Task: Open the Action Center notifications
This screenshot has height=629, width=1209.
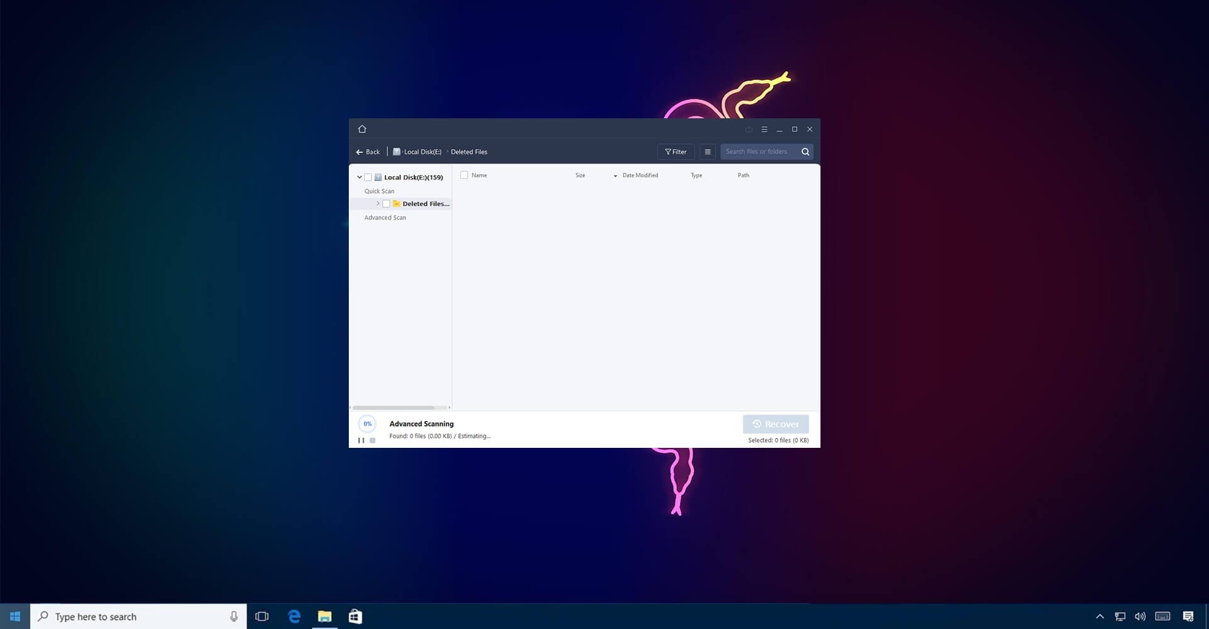Action: pos(1188,616)
